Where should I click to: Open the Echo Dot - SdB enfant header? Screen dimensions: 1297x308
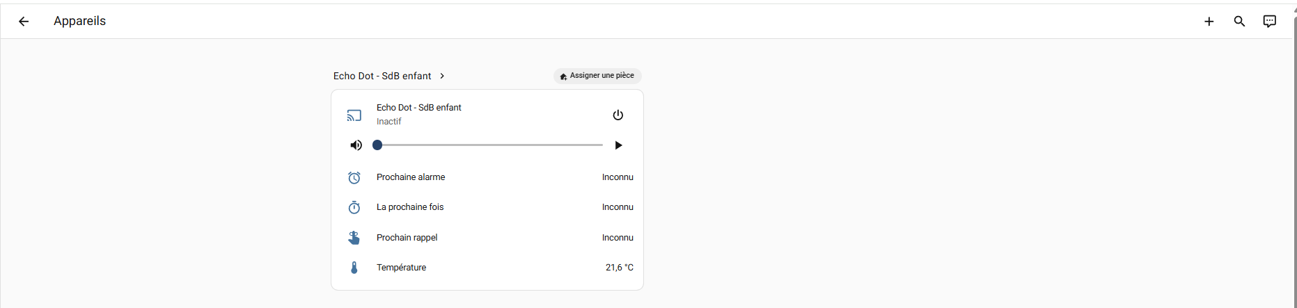click(382, 76)
